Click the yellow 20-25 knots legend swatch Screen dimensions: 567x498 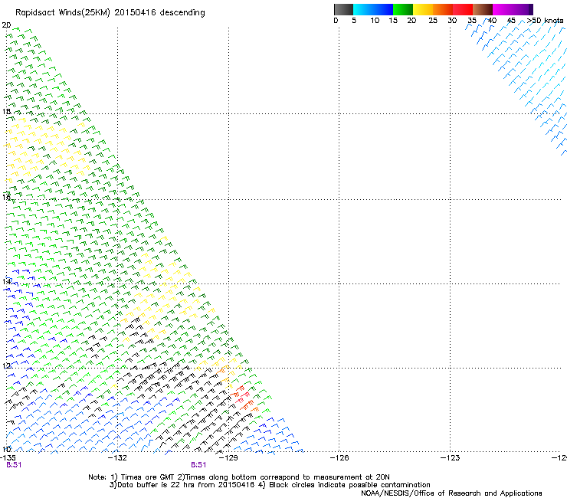tap(423, 9)
